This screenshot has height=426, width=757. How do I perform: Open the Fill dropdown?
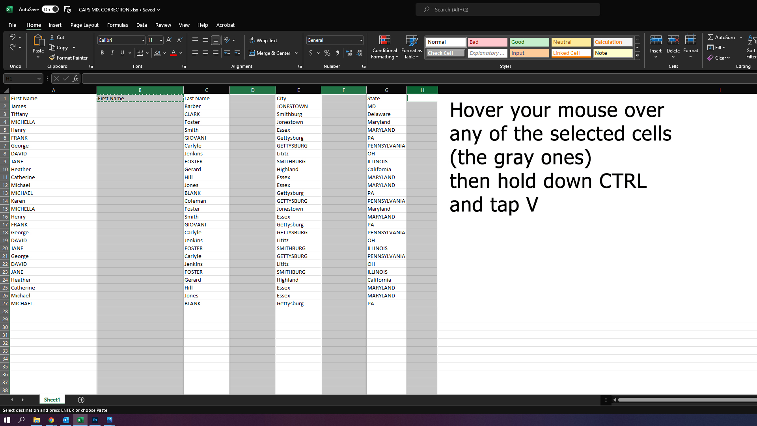(716, 47)
